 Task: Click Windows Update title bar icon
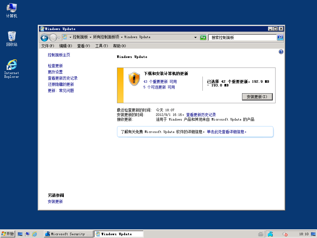(42, 29)
